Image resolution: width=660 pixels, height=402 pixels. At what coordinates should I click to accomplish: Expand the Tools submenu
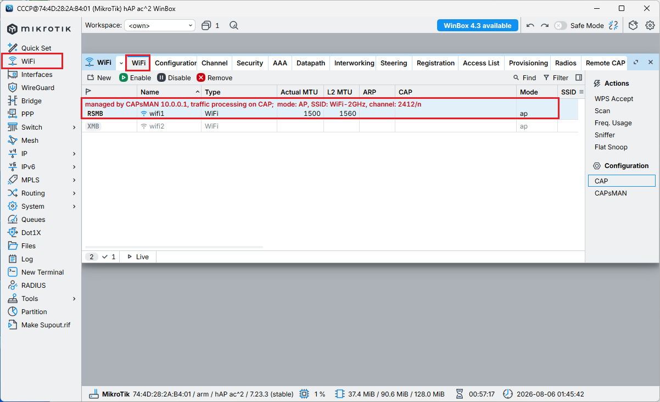[x=74, y=299]
